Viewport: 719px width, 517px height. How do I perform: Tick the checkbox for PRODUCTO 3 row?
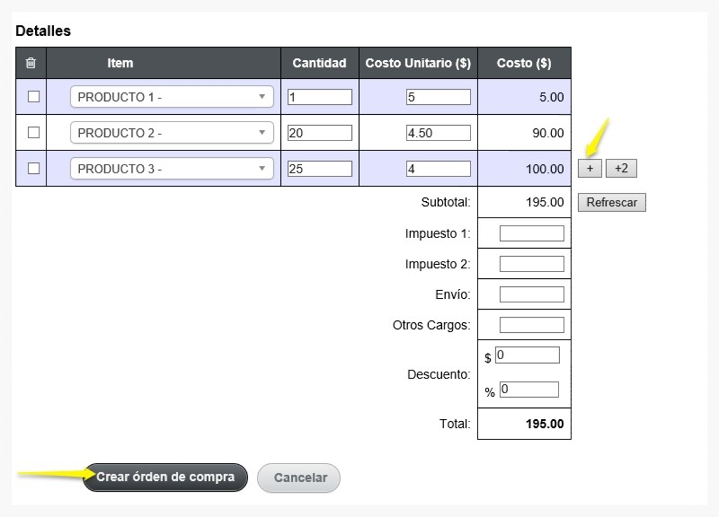(33, 169)
